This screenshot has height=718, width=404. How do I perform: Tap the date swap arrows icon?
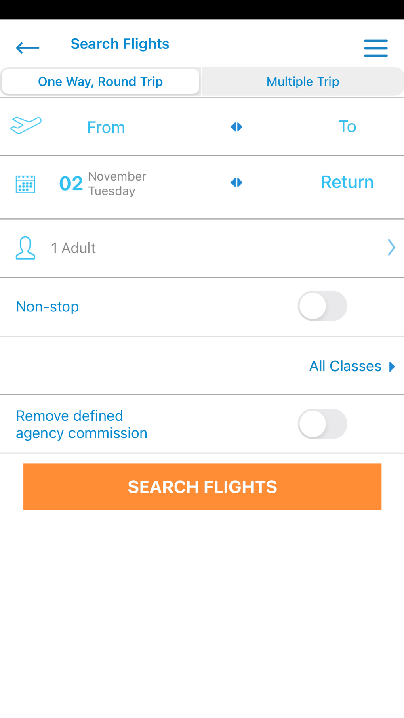point(236,183)
